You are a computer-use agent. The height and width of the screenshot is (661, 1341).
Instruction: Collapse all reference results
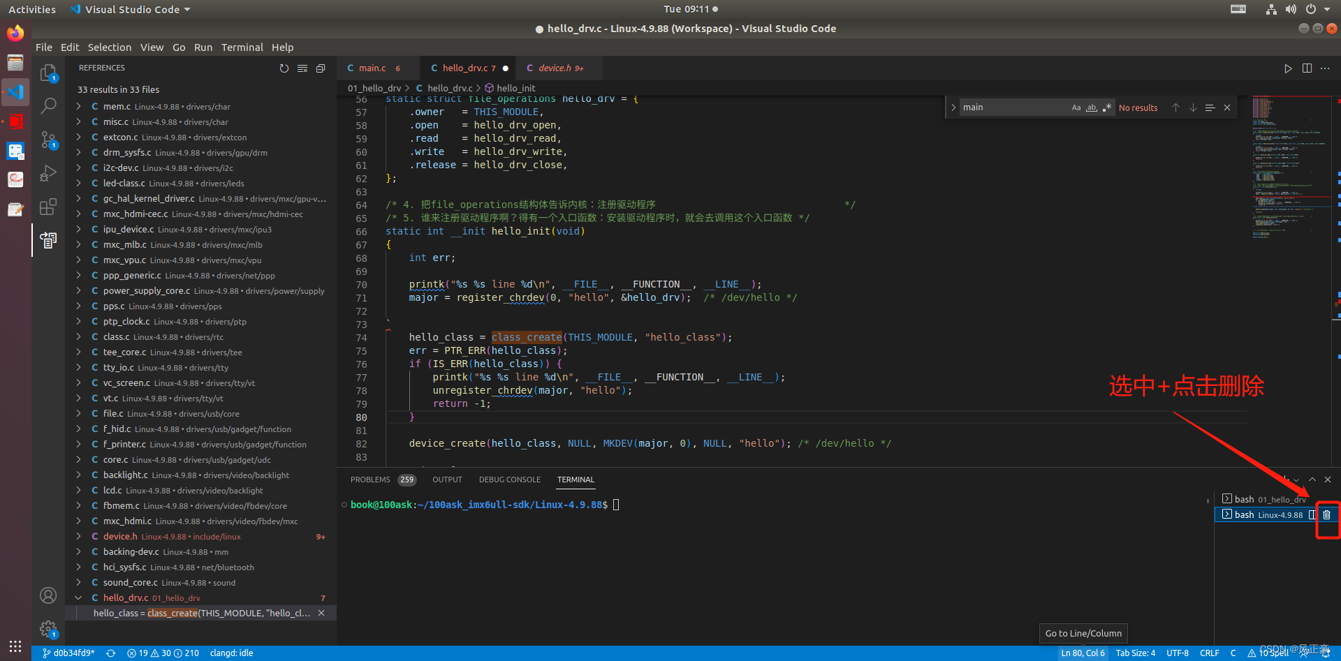click(x=321, y=68)
